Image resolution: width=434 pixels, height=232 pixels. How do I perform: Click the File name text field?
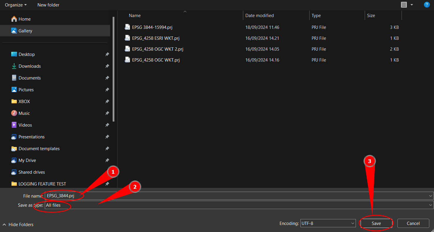pyautogui.click(x=236, y=196)
